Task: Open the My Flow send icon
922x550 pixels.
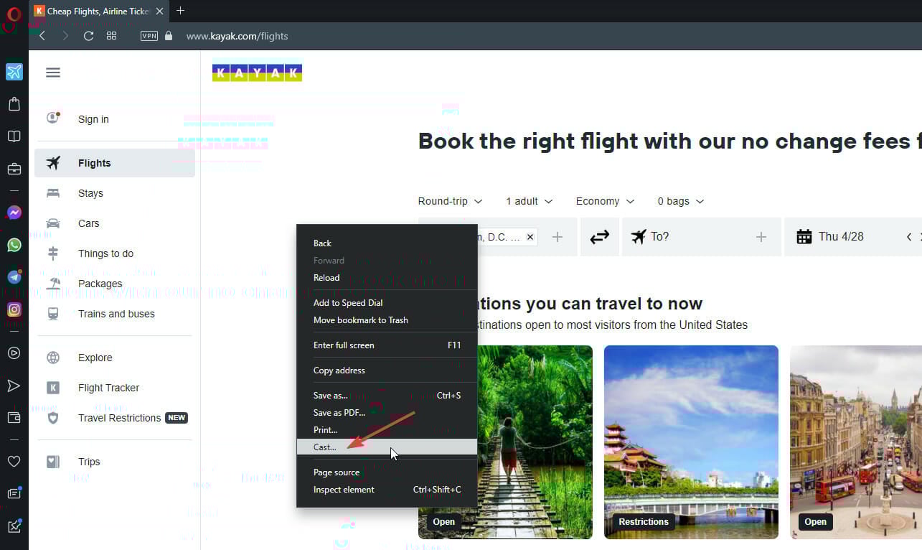Action: tap(14, 386)
